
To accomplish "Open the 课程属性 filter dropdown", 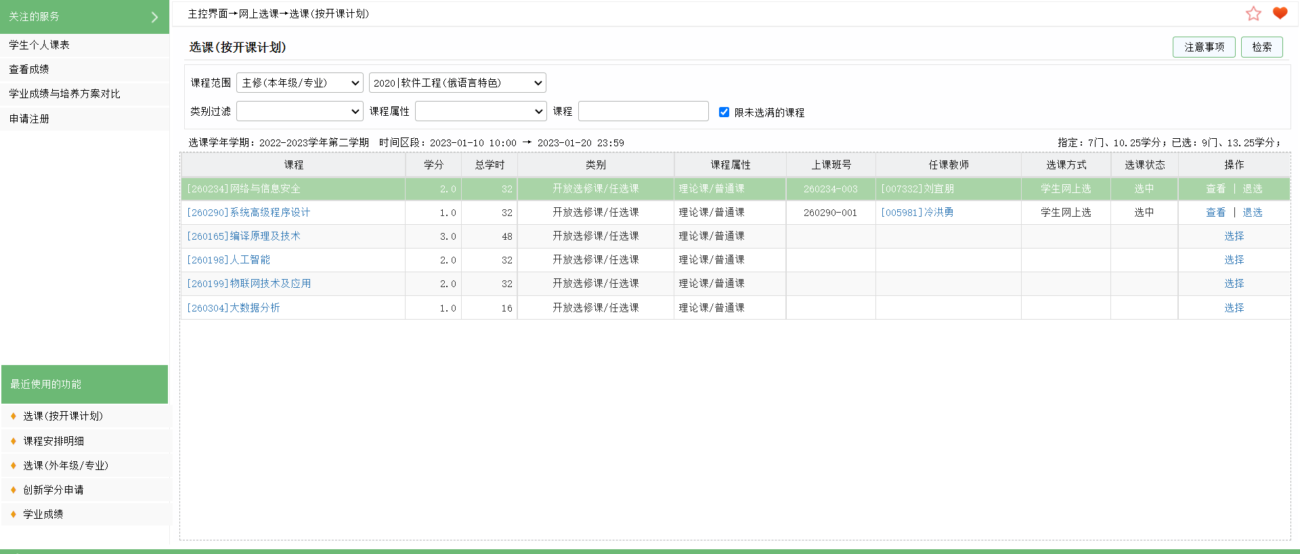I will pos(481,111).
